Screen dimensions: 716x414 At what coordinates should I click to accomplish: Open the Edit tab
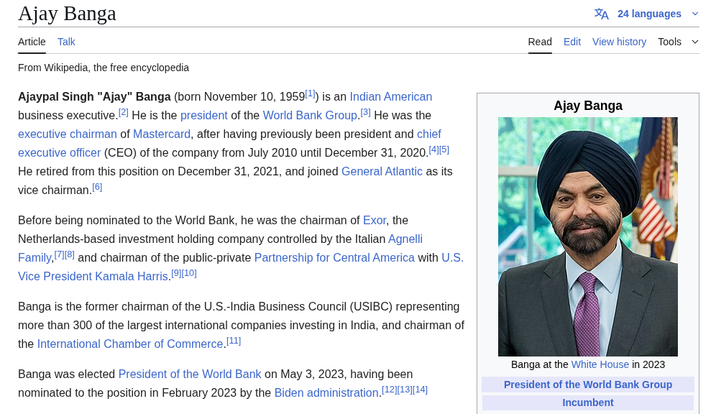click(572, 42)
